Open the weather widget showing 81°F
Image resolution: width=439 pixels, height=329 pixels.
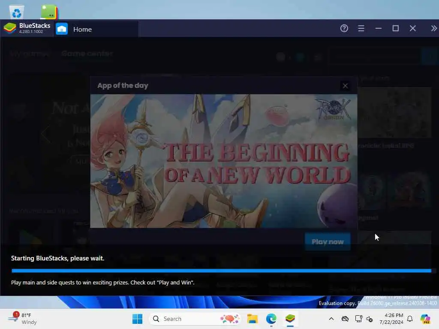click(22, 319)
